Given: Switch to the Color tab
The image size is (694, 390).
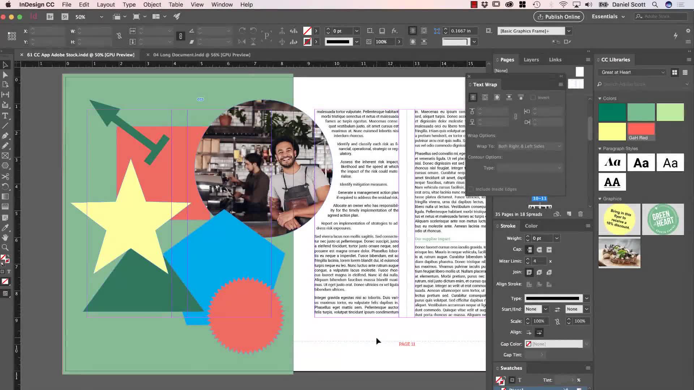Looking at the screenshot, I should click(531, 226).
